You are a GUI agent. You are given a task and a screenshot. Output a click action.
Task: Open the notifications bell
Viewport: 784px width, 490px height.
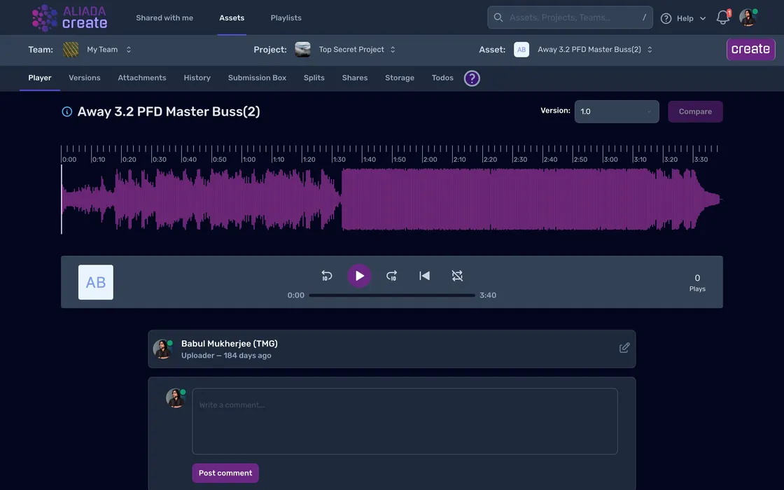(723, 18)
